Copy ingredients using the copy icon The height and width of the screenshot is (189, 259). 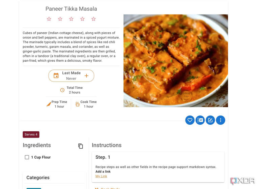click(81, 146)
